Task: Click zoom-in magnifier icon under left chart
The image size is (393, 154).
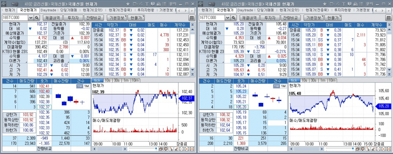Action: coord(186,149)
